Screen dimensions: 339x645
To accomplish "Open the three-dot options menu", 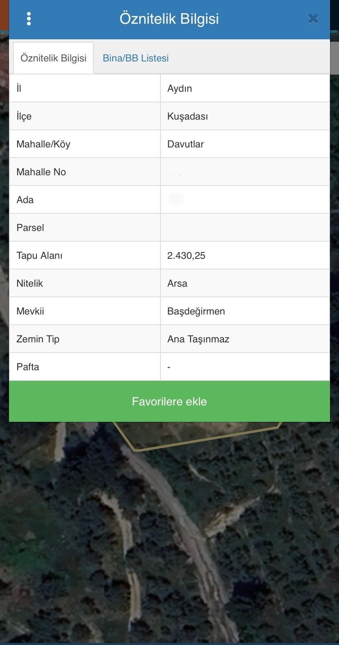I will [29, 19].
